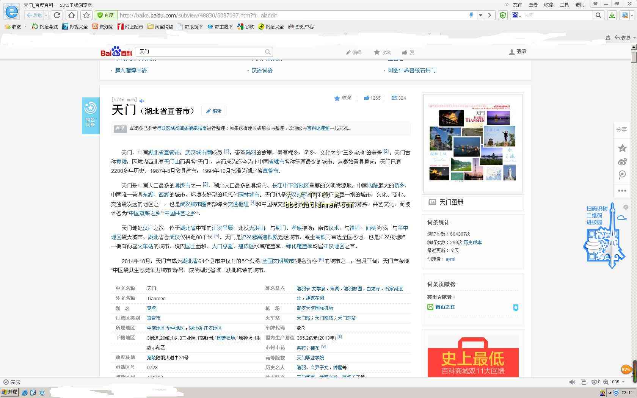
Task: Play the Tianmen pronunciation audio
Action: (141, 101)
